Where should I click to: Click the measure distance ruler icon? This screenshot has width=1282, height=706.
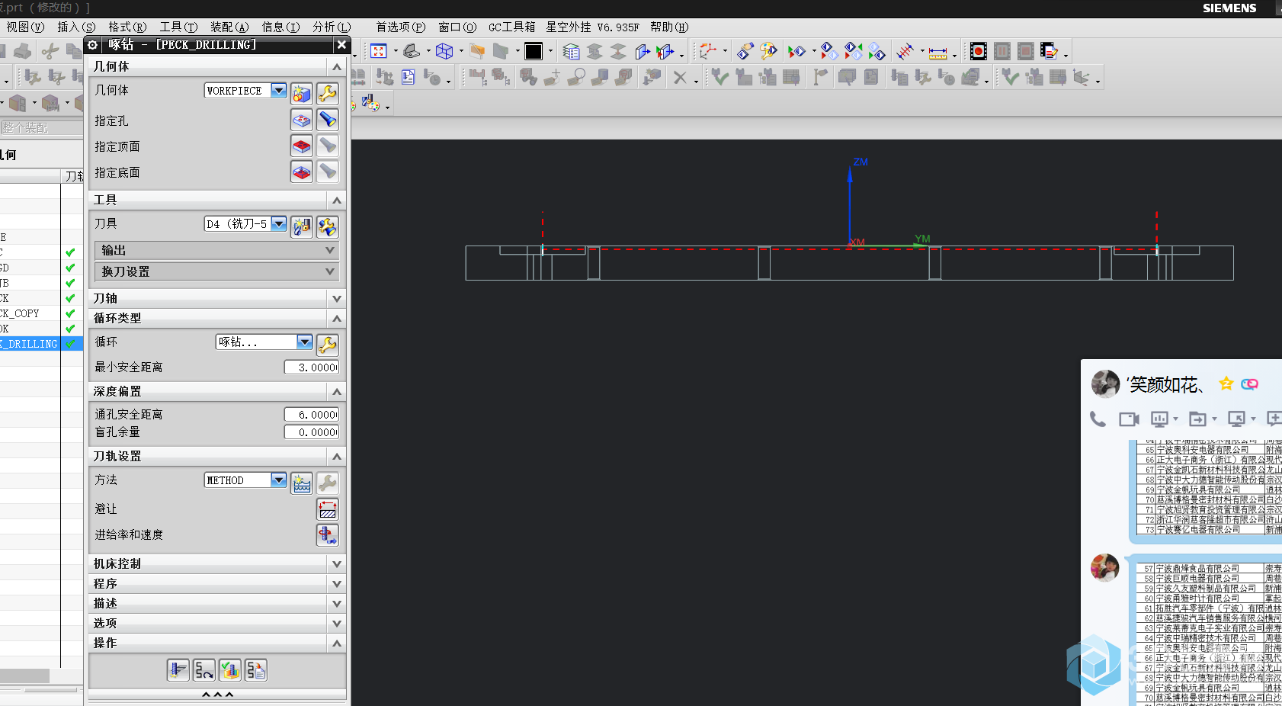pos(938,52)
